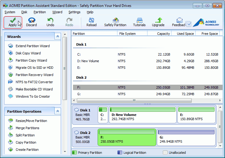The image size is (225, 158).
Task: Click down arrow of disk map scrollbar
Action: pos(220,146)
